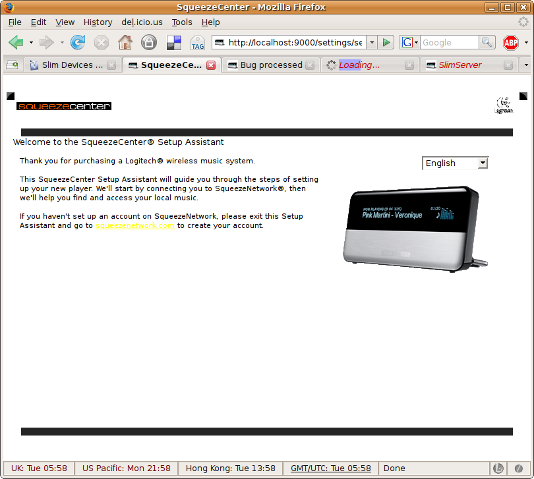Open the English language dropdown
The image size is (534, 479).
(455, 163)
